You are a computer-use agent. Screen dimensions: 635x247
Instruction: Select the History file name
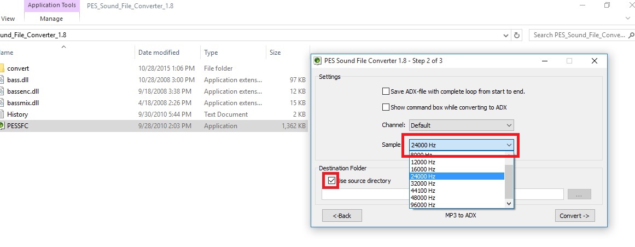point(18,114)
